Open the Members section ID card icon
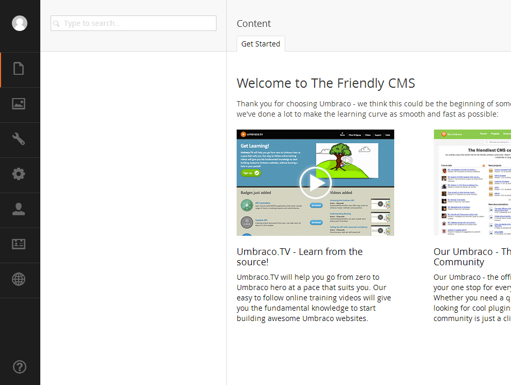 point(19,244)
